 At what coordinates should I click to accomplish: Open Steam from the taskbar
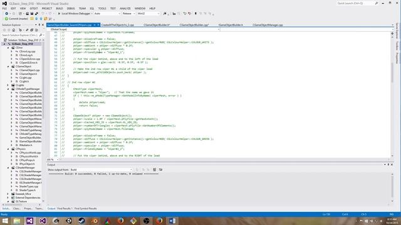tap(81, 221)
